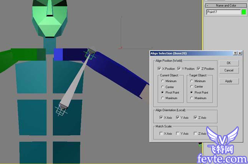This screenshot has height=164, width=248.
Task: Enable Match Scale Y Axis checkbox
Action: pos(178,133)
